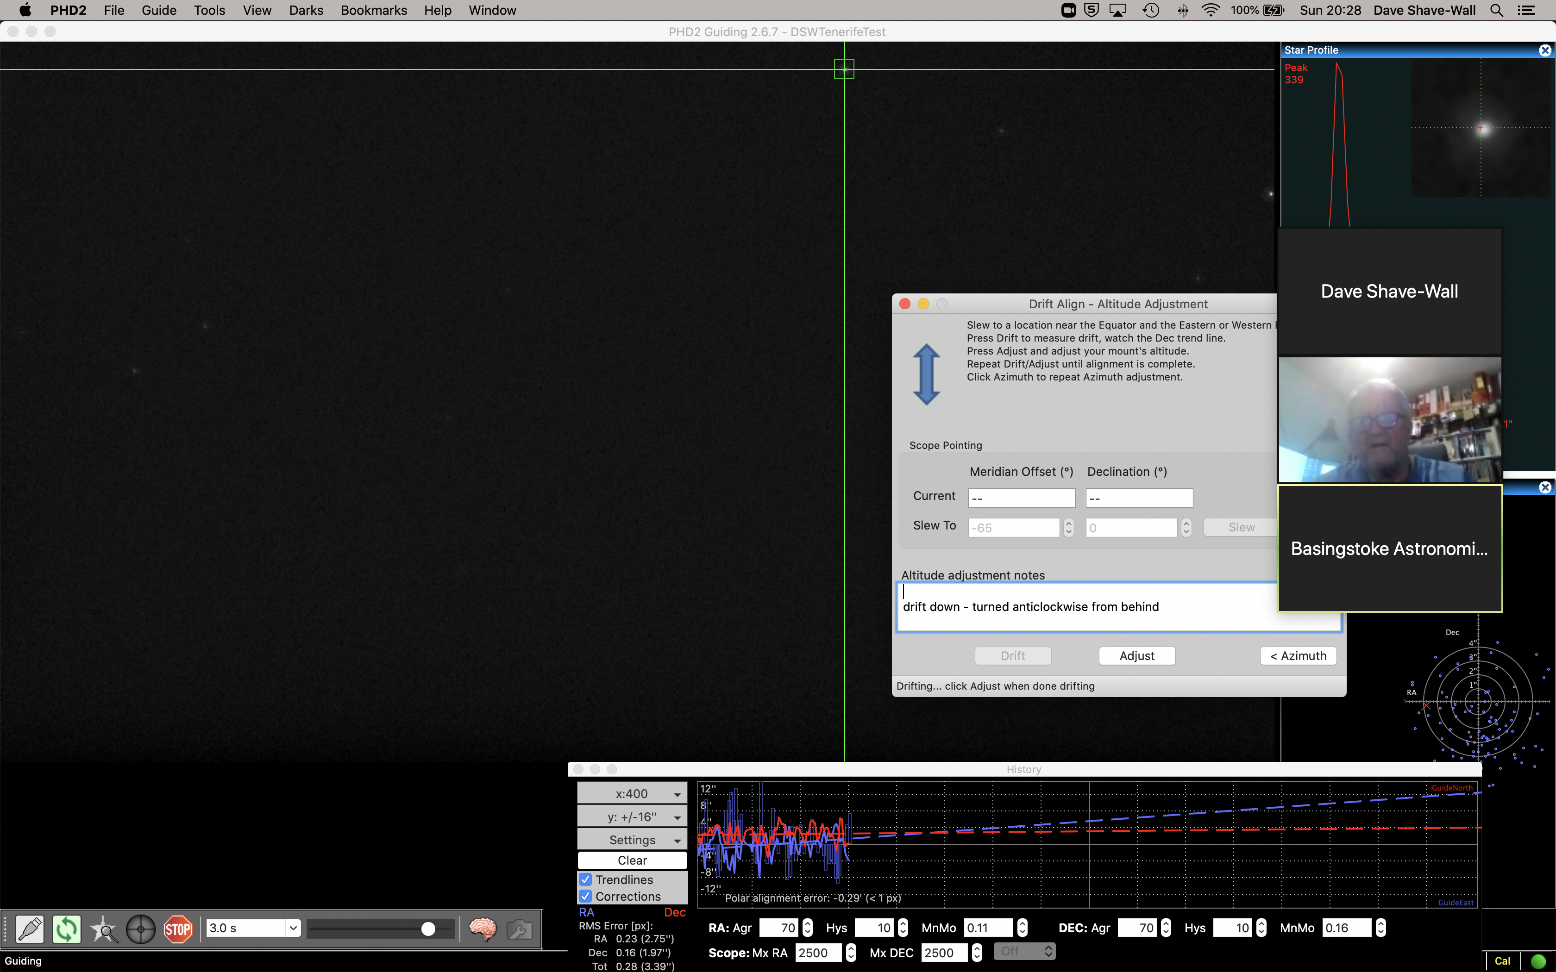Click the red STOP icon

pyautogui.click(x=177, y=929)
